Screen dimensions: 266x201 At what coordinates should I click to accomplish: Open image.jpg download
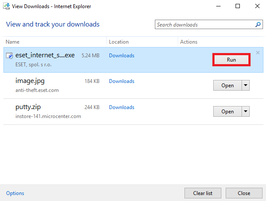point(227,86)
